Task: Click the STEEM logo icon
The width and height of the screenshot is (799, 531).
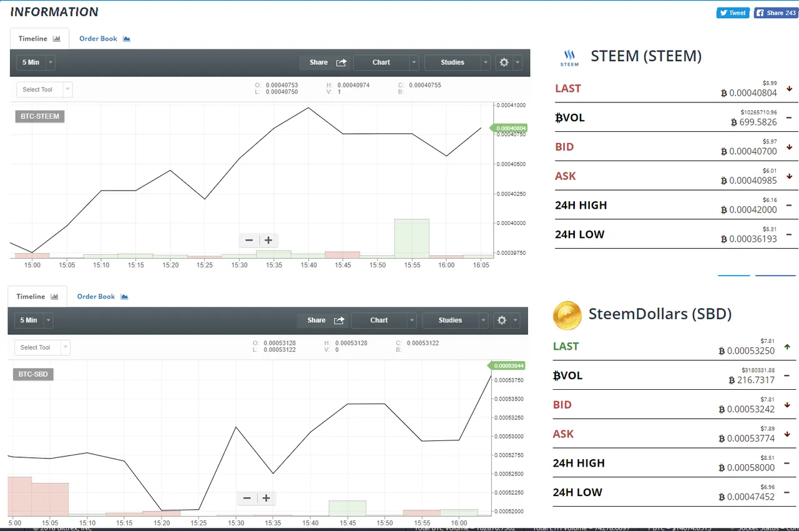Action: [569, 58]
